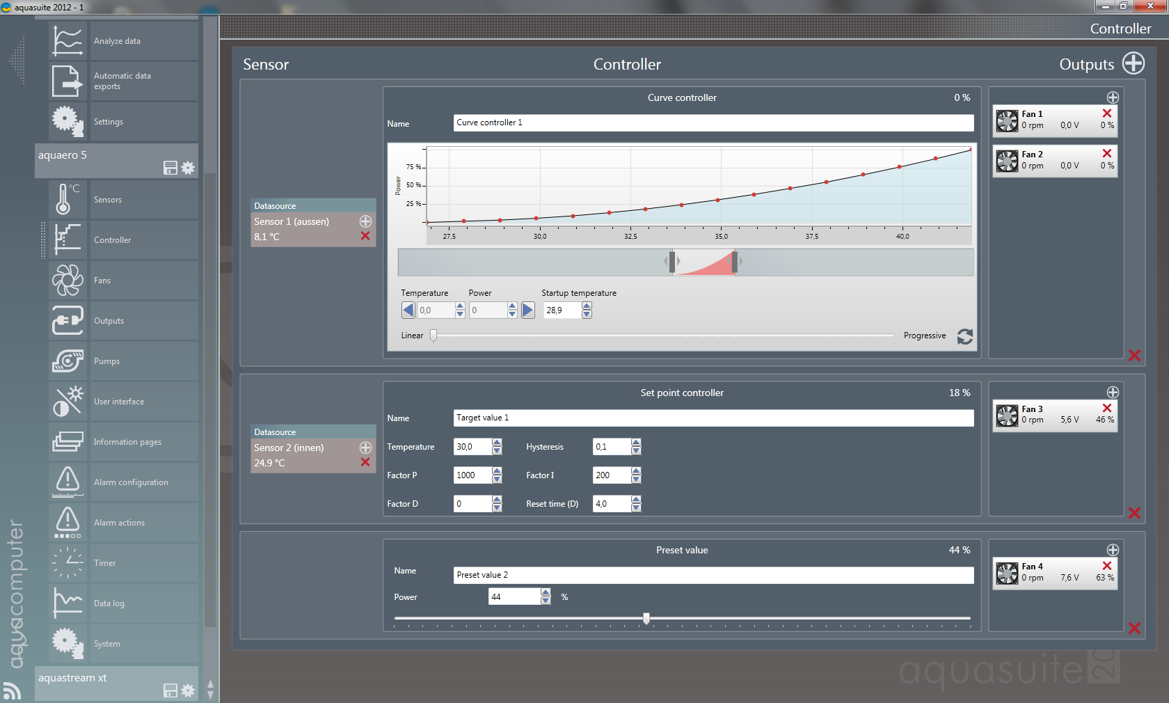Click Linear to Progressive slider handle
1169x703 pixels.
(x=434, y=335)
